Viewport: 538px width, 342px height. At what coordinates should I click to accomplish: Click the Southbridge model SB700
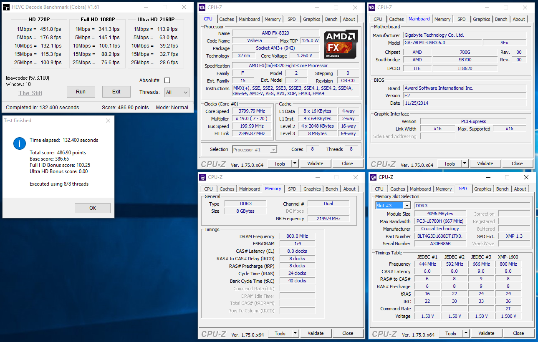click(x=465, y=60)
